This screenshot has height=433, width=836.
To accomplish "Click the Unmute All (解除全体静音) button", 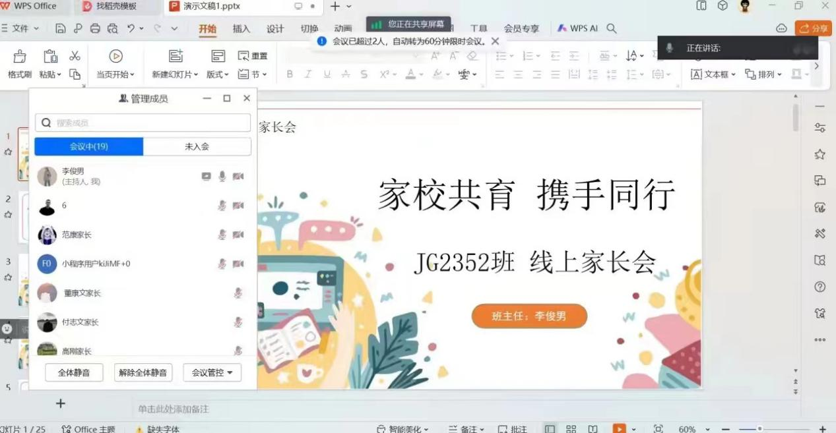I will [x=143, y=373].
